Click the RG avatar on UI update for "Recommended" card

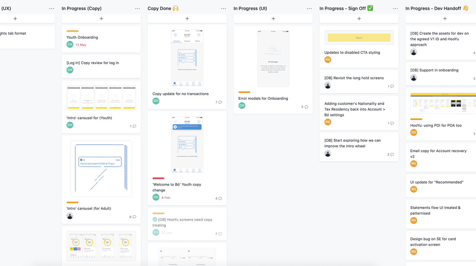click(413, 189)
